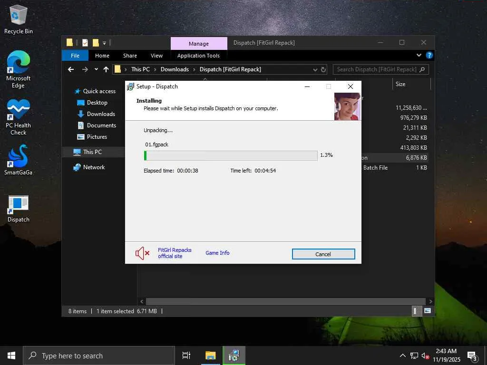Show hidden system tray icons
Image resolution: width=487 pixels, height=365 pixels.
point(402,355)
